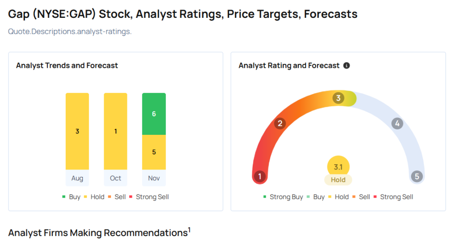Viewport: 458px width, 241px height.
Task: Click the green Nov bar segment showing 6
Action: pyautogui.click(x=154, y=114)
